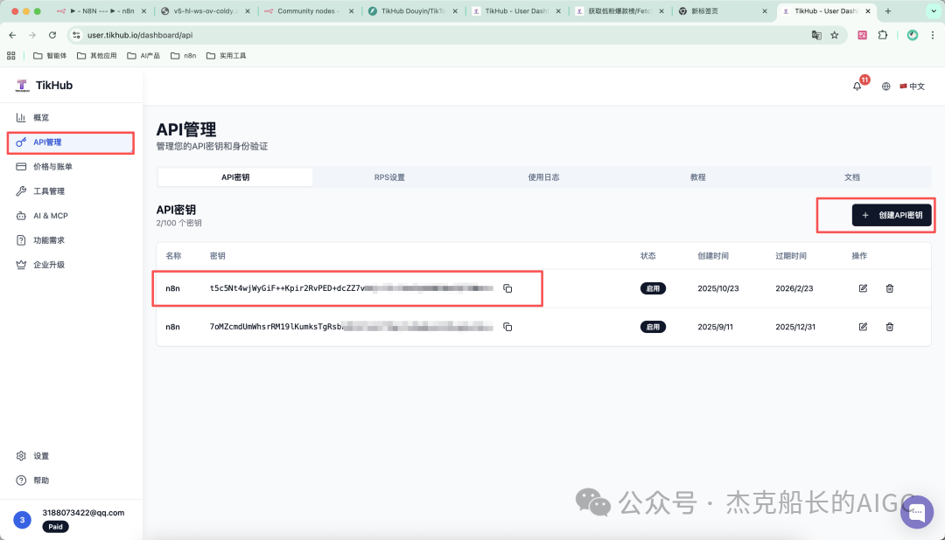
Task: Open 工具管理 tools page
Action: [x=48, y=191]
